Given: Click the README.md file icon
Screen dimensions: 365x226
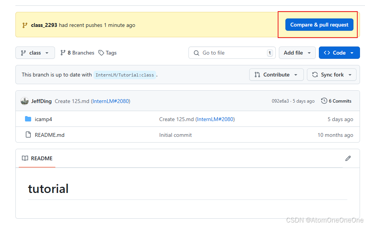Looking at the screenshot, I should [28, 135].
